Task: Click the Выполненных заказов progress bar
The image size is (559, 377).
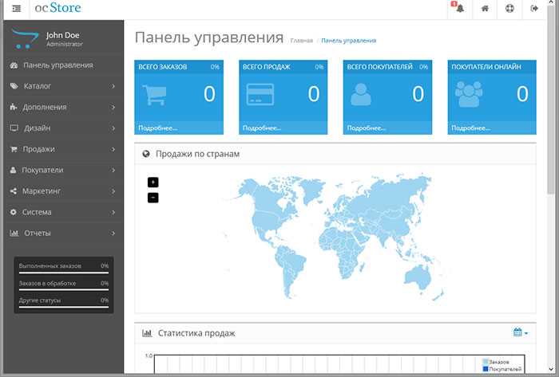Action: tap(64, 273)
